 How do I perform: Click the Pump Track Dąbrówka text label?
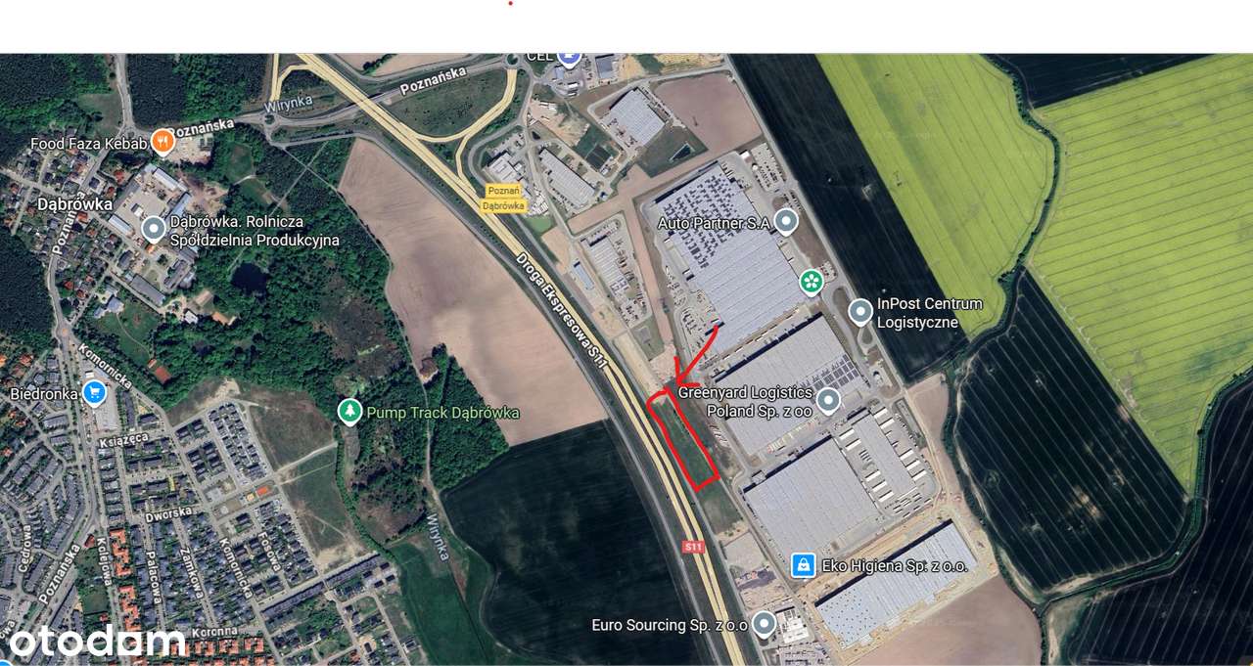click(442, 413)
